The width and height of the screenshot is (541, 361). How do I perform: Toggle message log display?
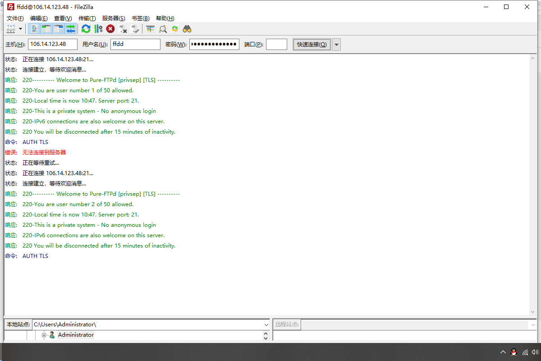pos(35,29)
